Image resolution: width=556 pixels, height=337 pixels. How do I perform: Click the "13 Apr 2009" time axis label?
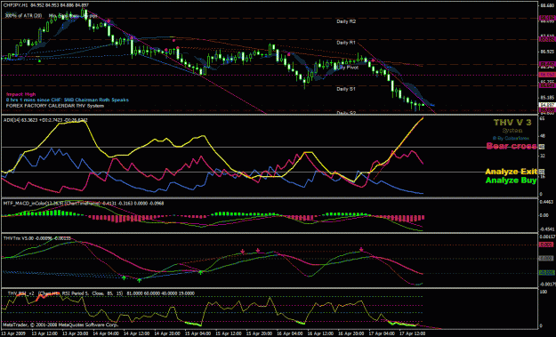[12, 333]
